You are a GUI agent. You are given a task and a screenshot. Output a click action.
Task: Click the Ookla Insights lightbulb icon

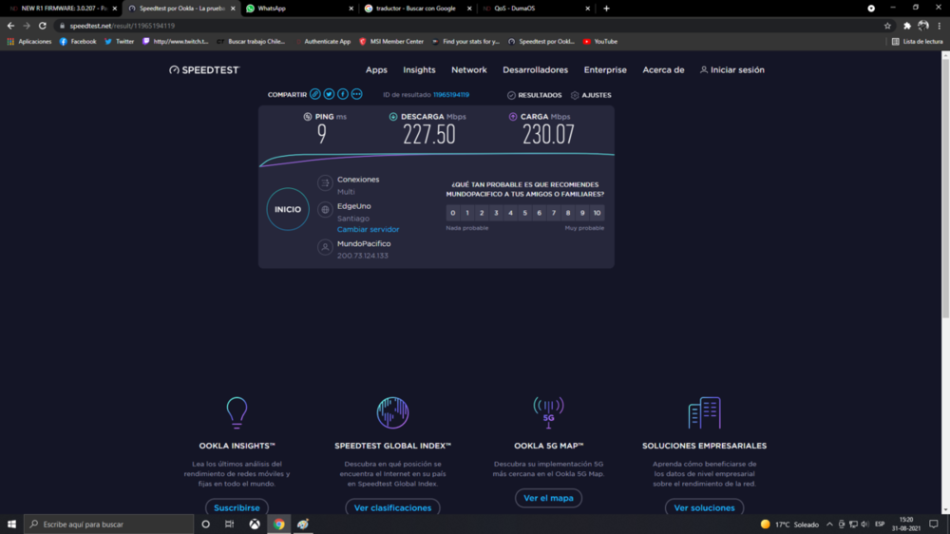[x=237, y=412]
